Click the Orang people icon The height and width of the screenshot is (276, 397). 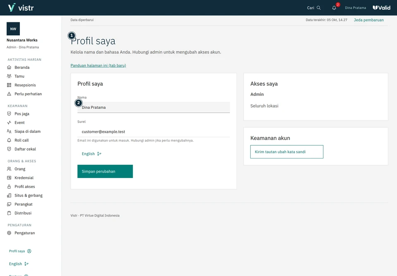click(9, 169)
